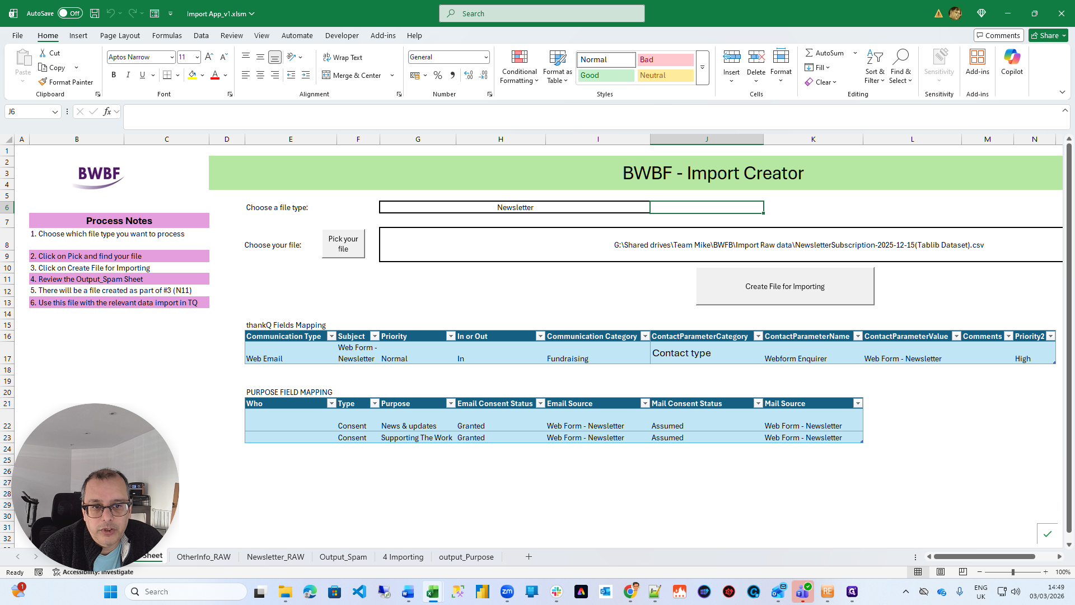The image size is (1075, 605).
Task: Open Conditional Formatting options
Action: pyautogui.click(x=519, y=67)
